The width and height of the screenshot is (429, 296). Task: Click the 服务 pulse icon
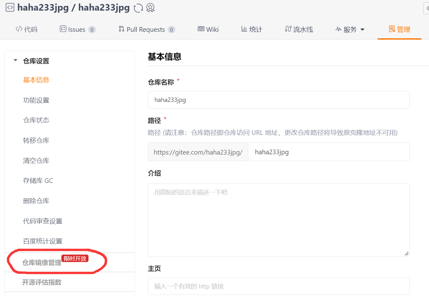[x=339, y=29]
